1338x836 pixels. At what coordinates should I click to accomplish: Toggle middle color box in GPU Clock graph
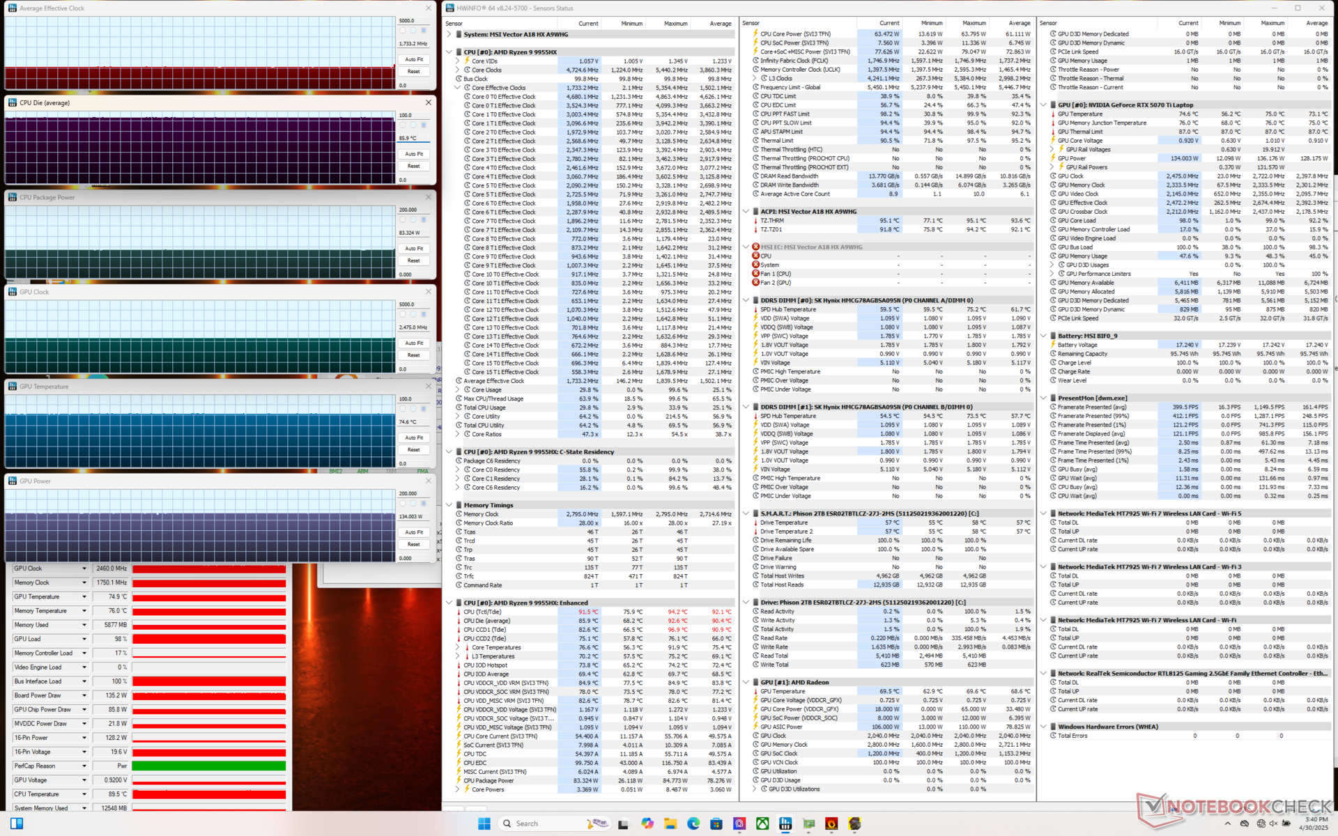click(x=413, y=314)
